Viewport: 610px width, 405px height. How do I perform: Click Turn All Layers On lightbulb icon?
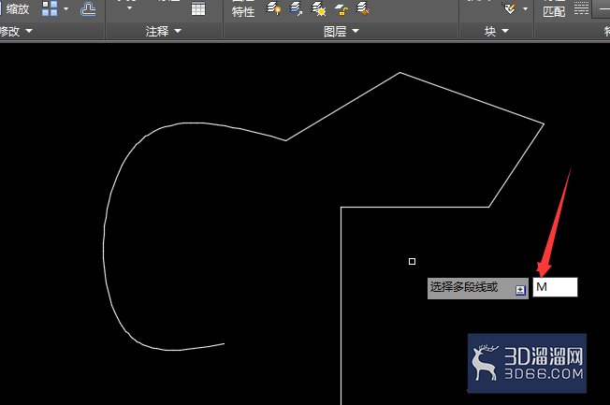[x=274, y=8]
